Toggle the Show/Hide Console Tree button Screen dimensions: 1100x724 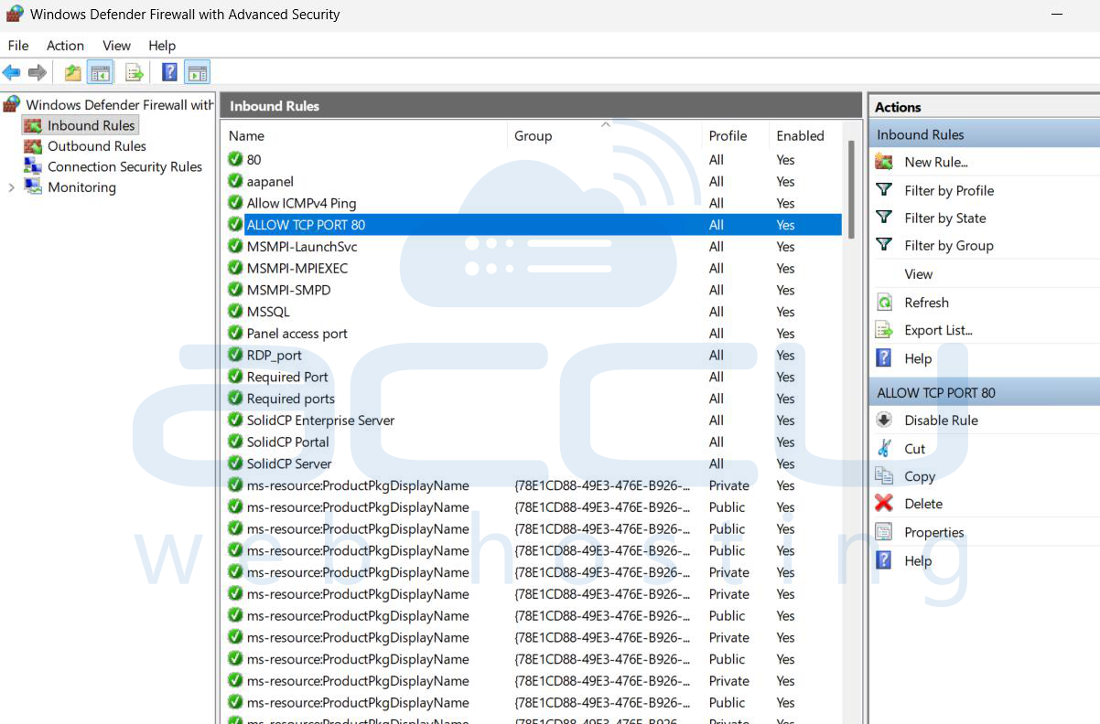click(x=100, y=72)
